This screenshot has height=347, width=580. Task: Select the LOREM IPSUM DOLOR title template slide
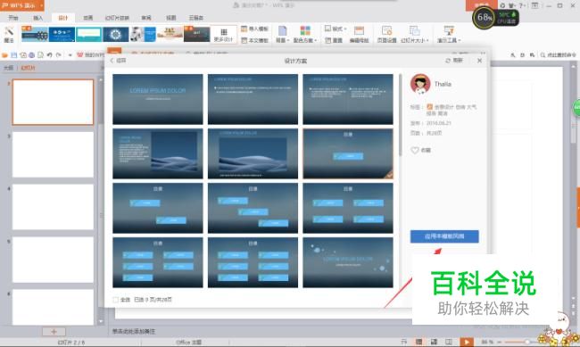pos(158,99)
